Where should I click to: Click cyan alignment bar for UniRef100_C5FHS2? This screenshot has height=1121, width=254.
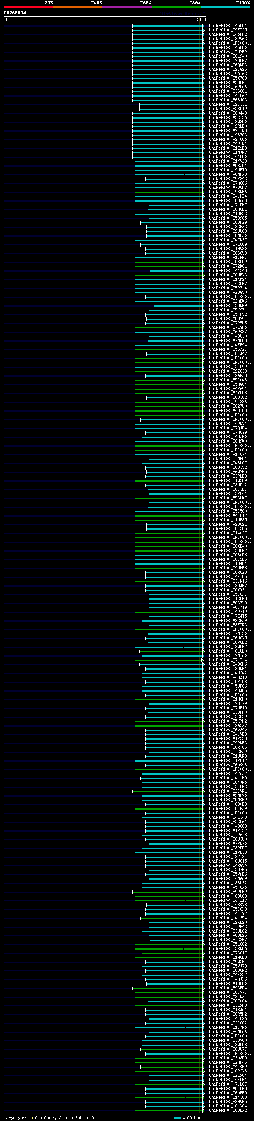click(x=175, y=314)
